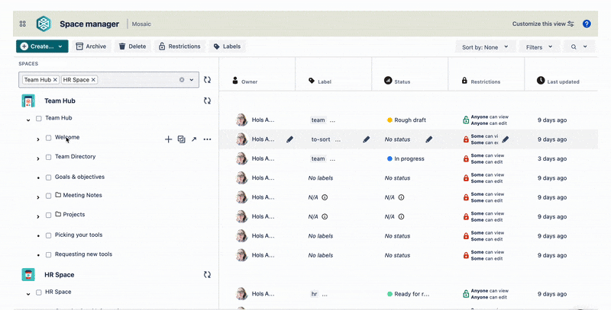The width and height of the screenshot is (611, 310).
Task: Click the Archive button
Action: [91, 46]
